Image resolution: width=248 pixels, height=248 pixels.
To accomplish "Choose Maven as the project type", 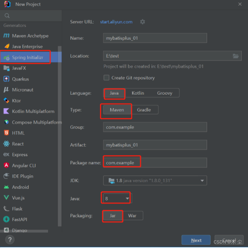I will tap(117, 110).
